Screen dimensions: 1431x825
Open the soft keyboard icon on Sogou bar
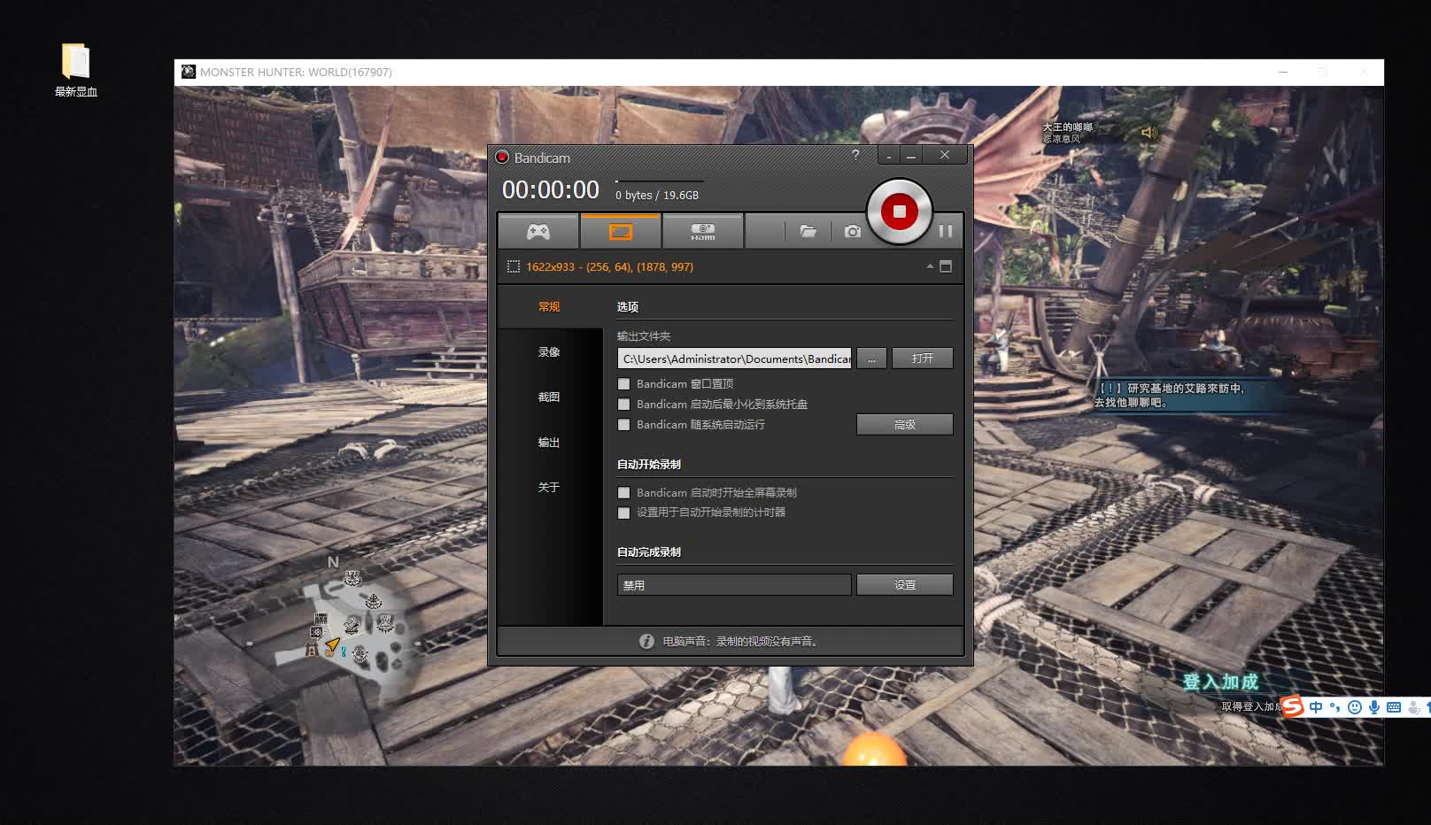(1394, 706)
